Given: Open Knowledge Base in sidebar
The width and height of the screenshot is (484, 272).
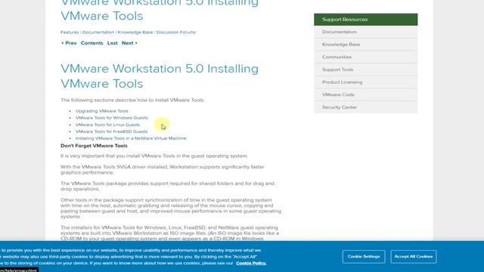Looking at the screenshot, I should pyautogui.click(x=366, y=45).
